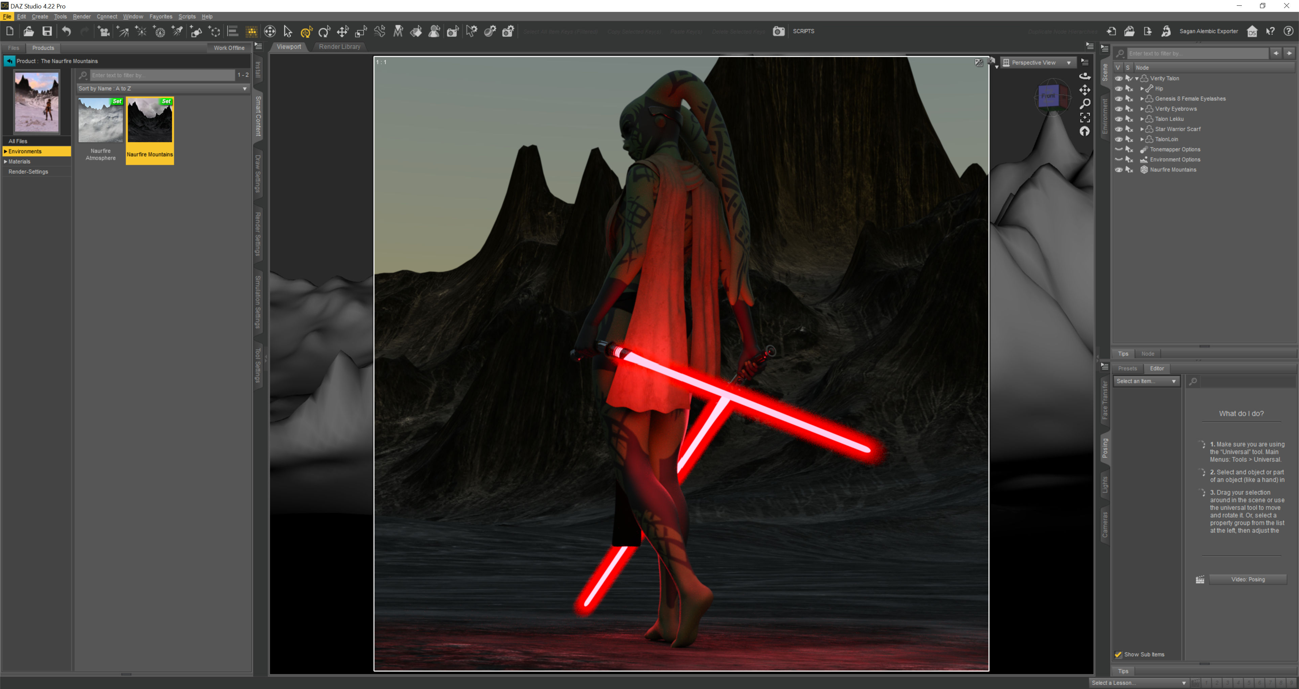Viewport: 1299px width, 689px height.
Task: Click the Open File folder icon
Action: (28, 31)
